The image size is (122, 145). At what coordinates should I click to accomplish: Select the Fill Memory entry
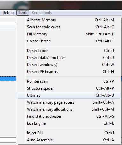coord(68,34)
